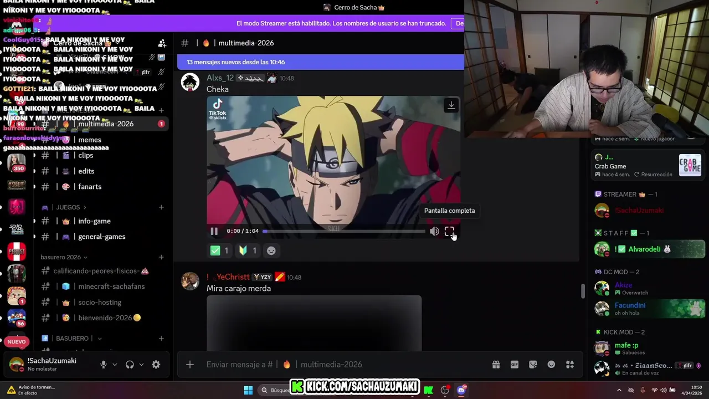Open server with 350 badge in sidebar
Screen dimensions: 709x399
click(17, 163)
